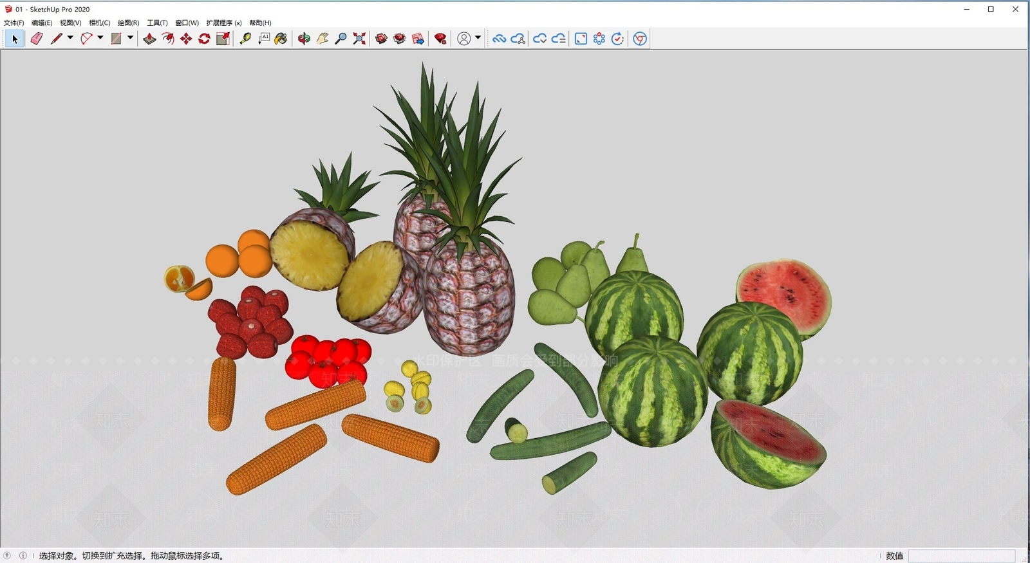Send model to LayOut

[x=418, y=39]
